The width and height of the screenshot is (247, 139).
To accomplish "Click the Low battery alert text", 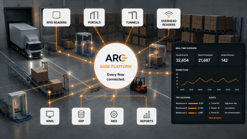I will coord(230,108).
